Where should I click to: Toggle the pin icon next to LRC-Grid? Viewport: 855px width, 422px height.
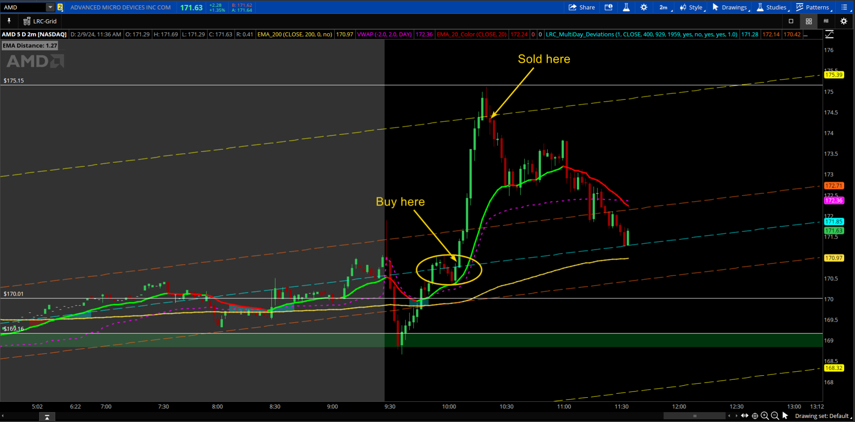pos(9,21)
